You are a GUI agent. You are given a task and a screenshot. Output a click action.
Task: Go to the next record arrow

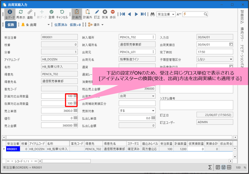(x=136, y=14)
